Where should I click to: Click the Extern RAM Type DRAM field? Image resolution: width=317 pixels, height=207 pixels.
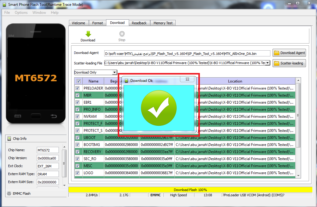(48, 174)
